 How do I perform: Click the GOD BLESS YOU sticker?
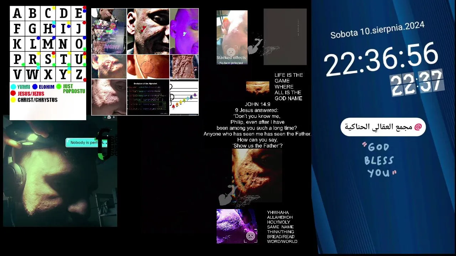click(380, 160)
